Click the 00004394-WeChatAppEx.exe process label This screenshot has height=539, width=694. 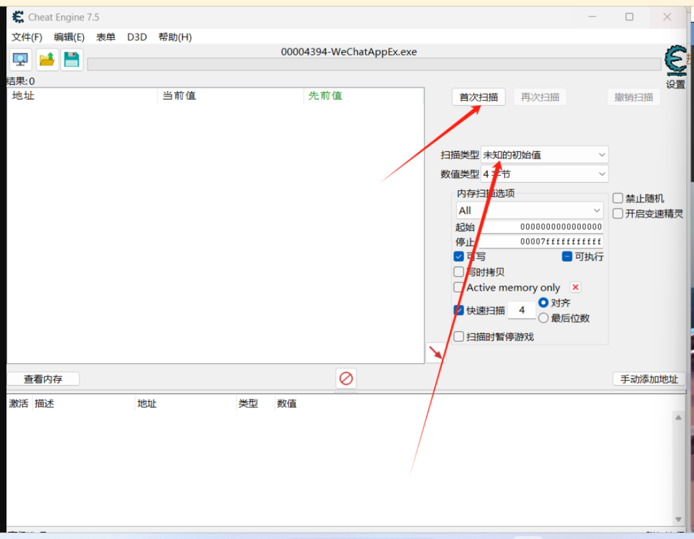349,52
